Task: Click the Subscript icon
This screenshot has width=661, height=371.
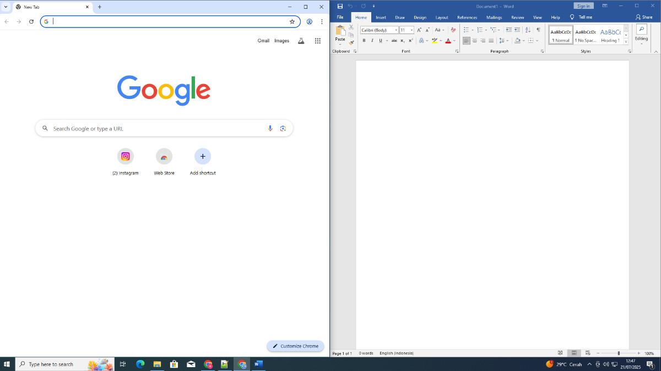Action: pyautogui.click(x=403, y=40)
